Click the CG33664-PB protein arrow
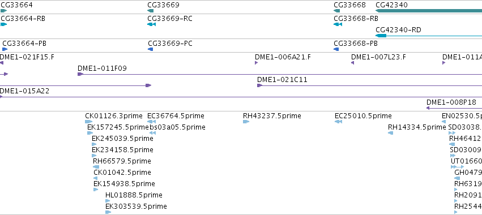This screenshot has width=482, height=215. [x=5, y=49]
